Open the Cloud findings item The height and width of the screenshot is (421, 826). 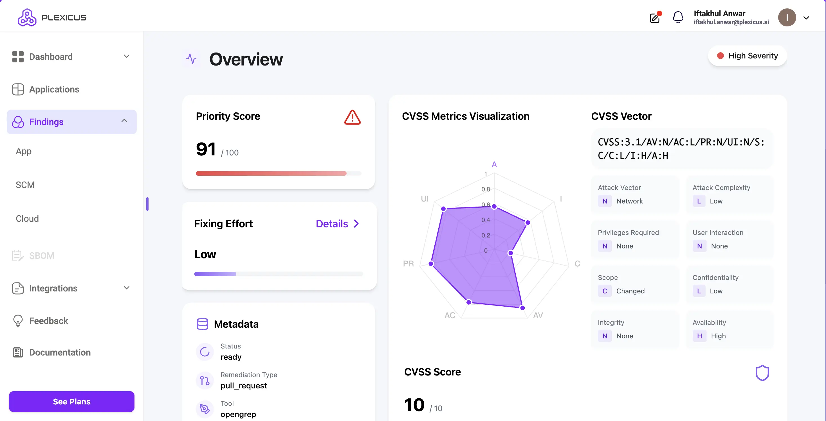27,219
